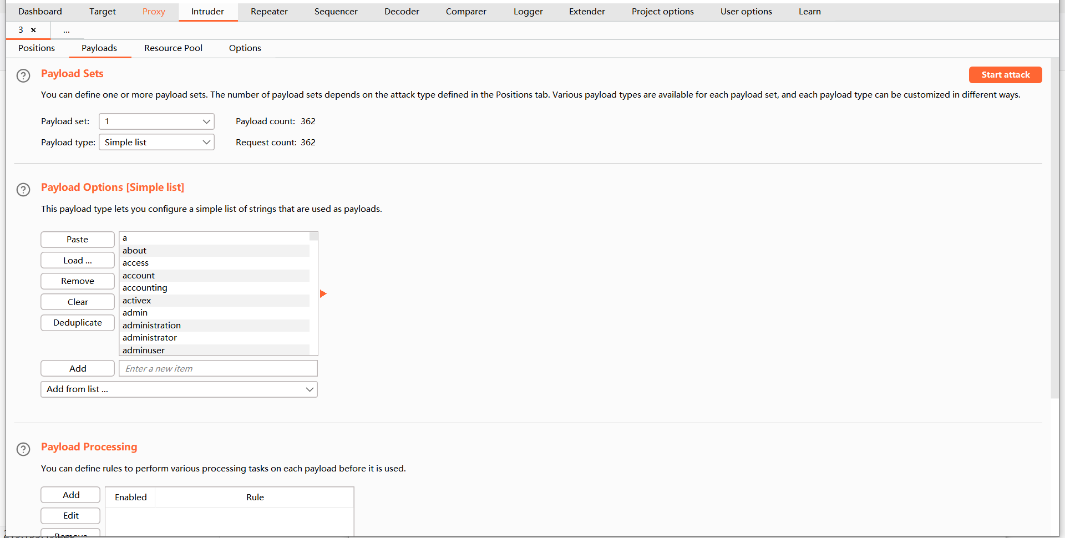Open the User options tab
The width and height of the screenshot is (1065, 538).
[x=746, y=11]
